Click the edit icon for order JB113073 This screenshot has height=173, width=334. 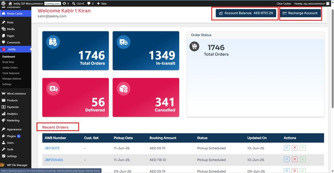click(x=287, y=148)
